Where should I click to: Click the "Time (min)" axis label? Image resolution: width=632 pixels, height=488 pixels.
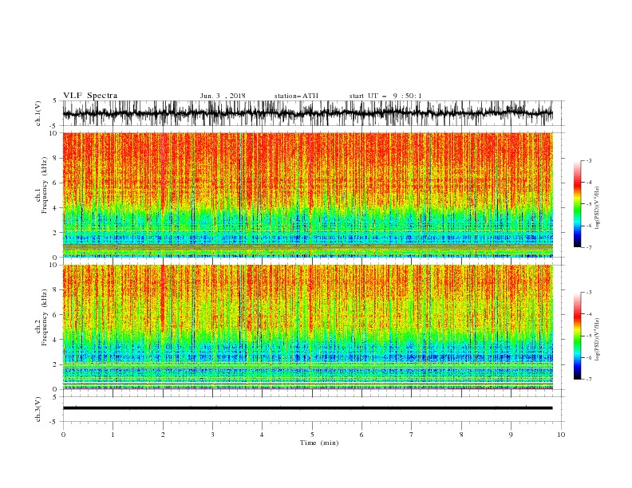point(319,443)
